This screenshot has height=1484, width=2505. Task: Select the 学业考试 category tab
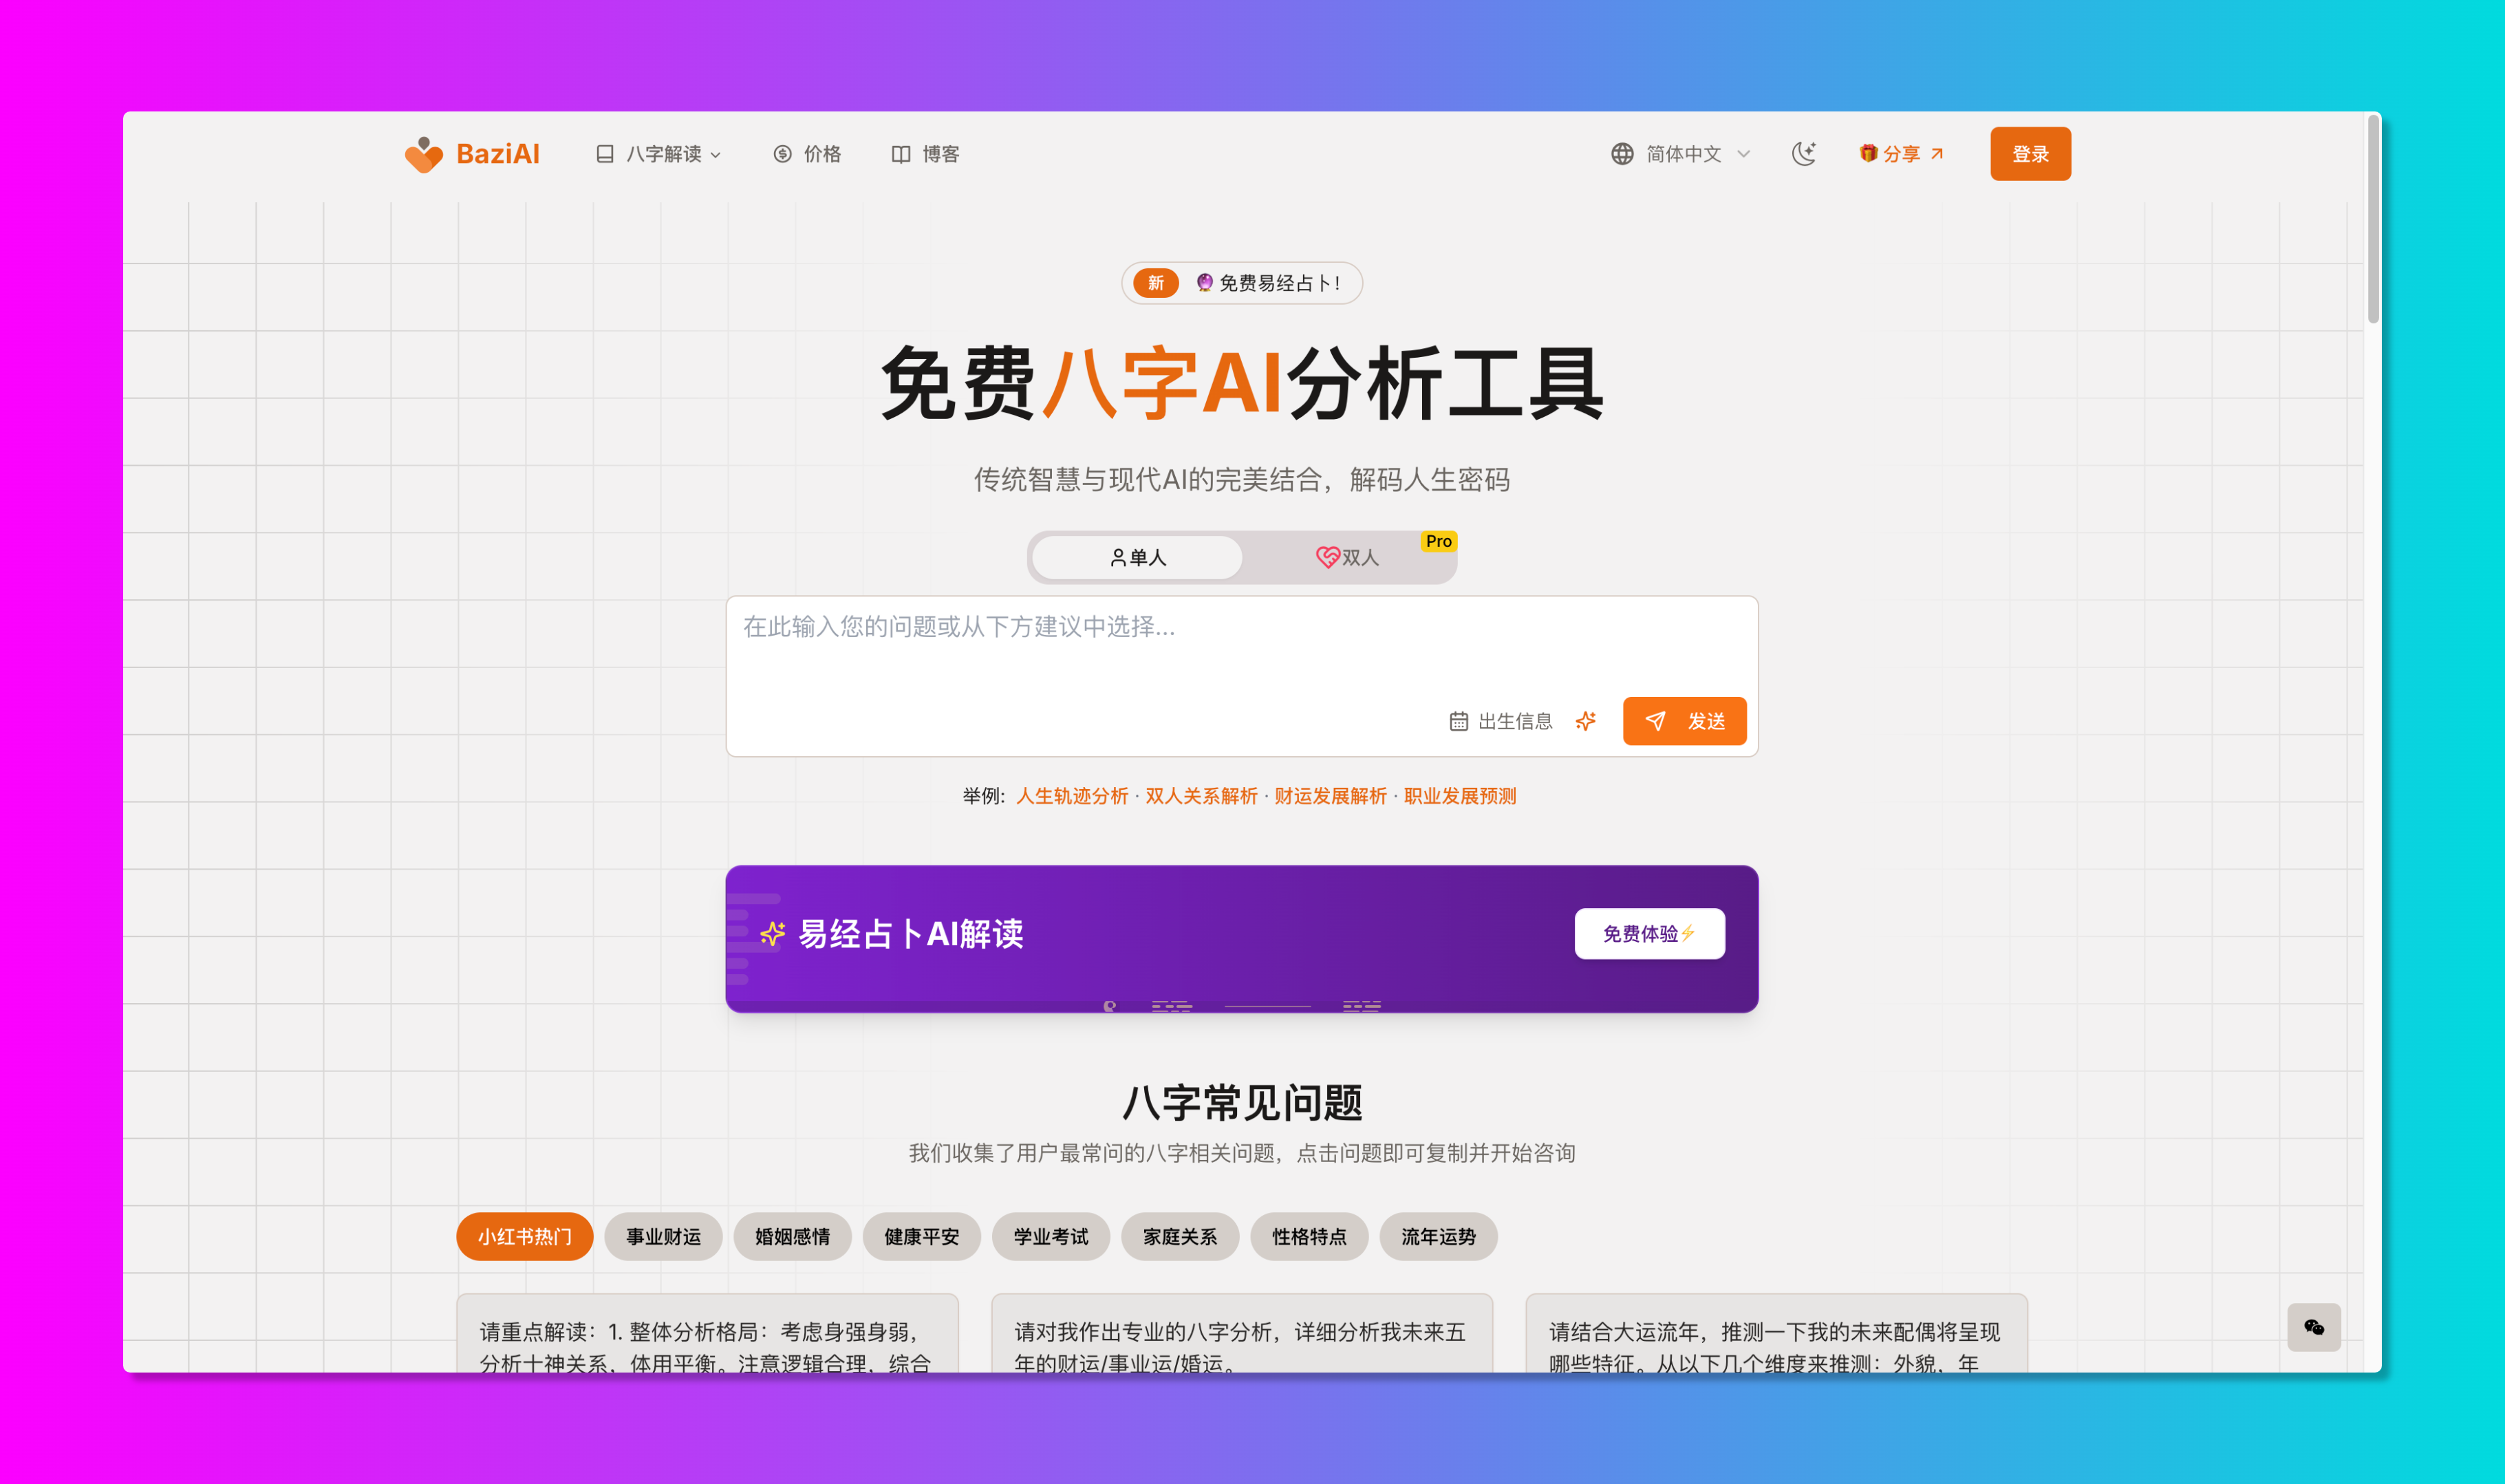(1050, 1237)
